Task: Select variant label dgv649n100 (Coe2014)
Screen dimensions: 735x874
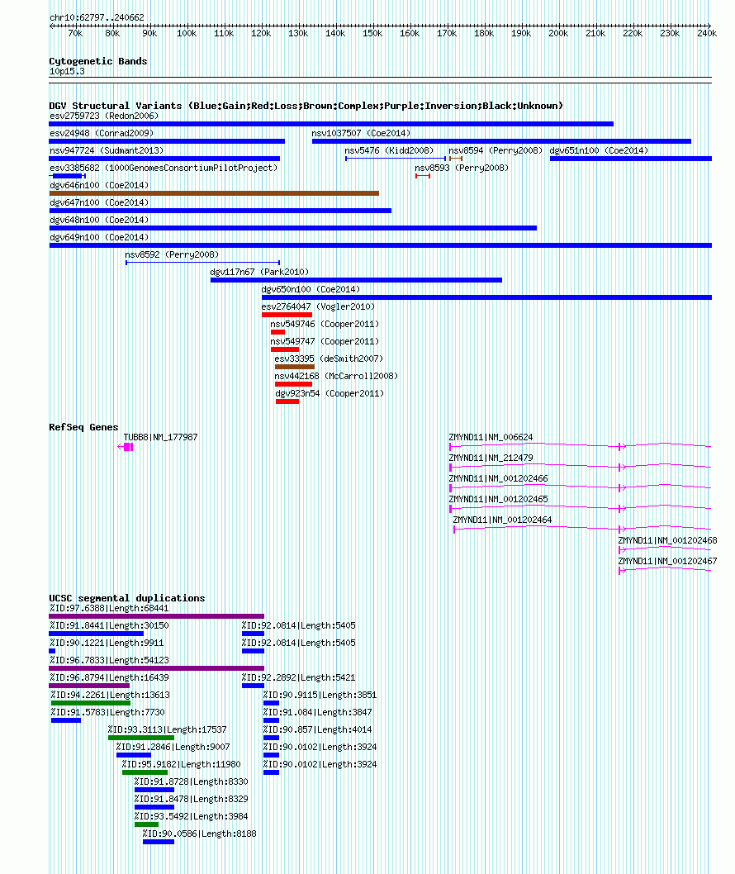Action: coord(99,237)
